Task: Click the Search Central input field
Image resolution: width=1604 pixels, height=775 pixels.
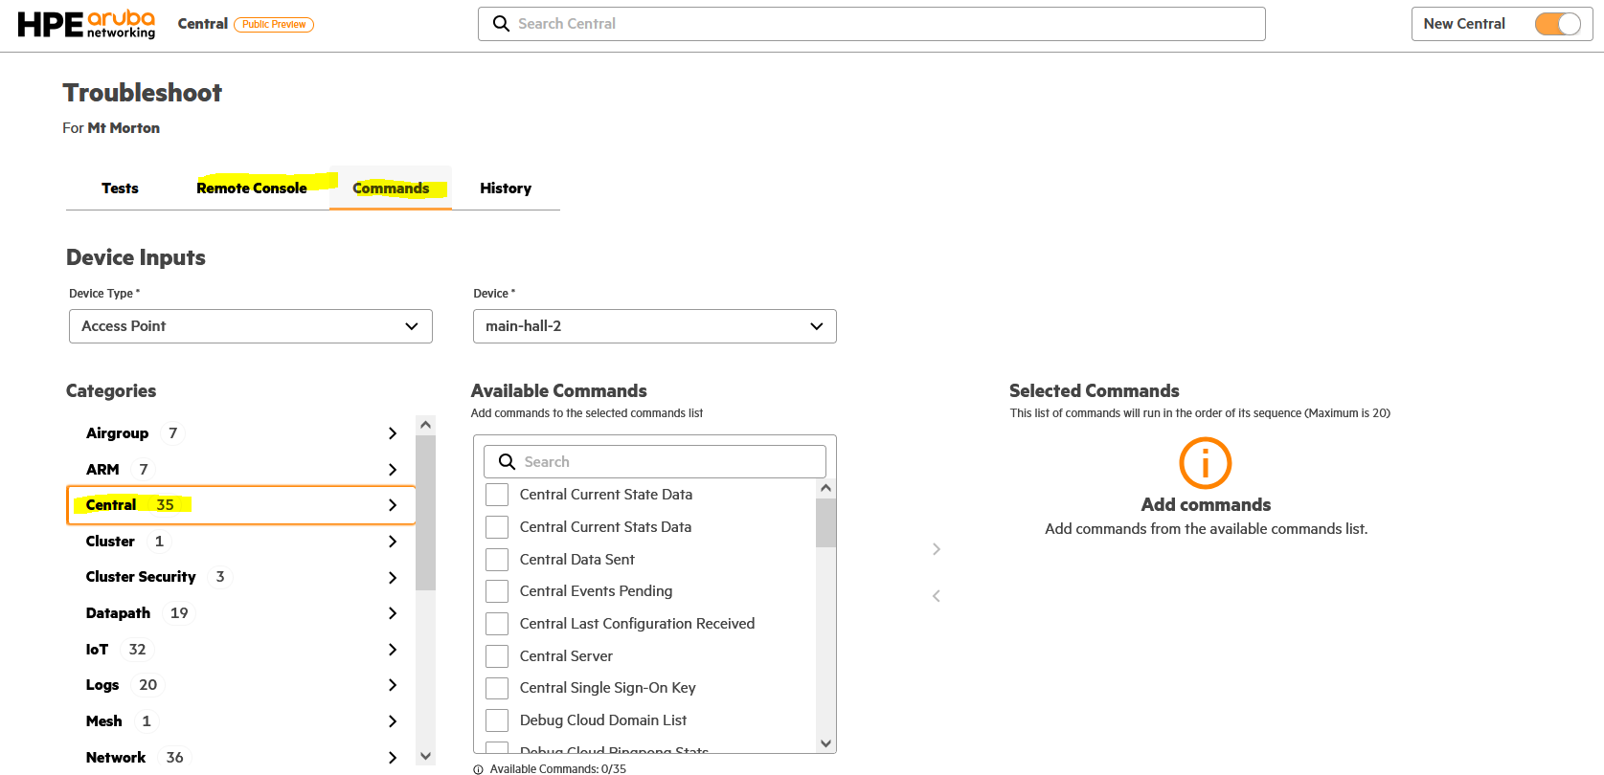Action: click(x=871, y=24)
